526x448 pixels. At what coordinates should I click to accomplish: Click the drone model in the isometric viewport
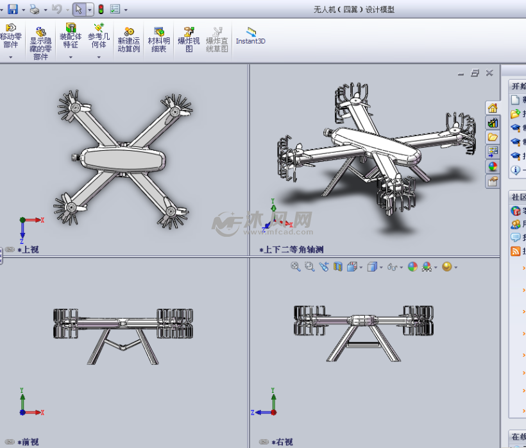coord(372,151)
